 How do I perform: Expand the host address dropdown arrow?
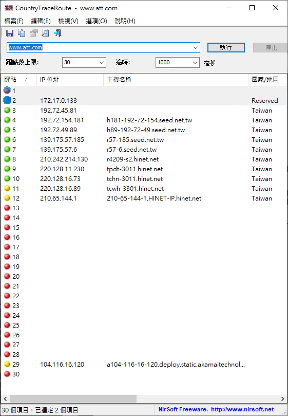point(196,48)
